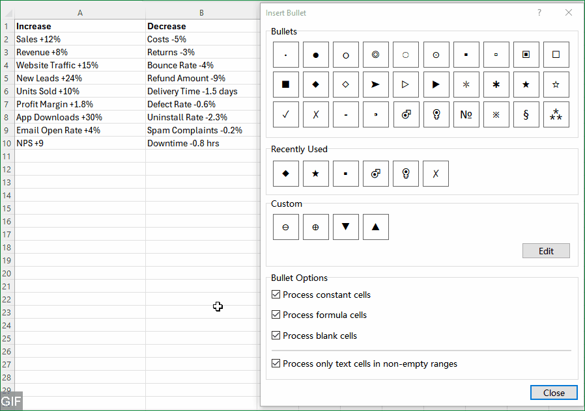
Task: Choose the solid black star bullet
Action: (x=526, y=85)
